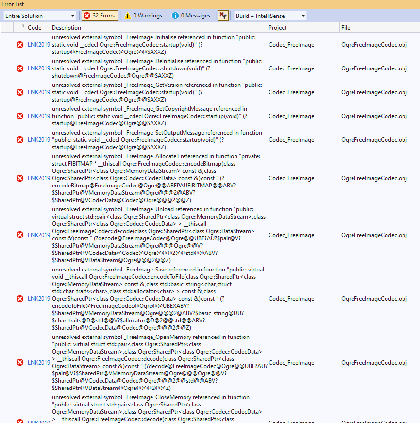Click error icon of FreeImage_AllocateT row

pos(20,178)
